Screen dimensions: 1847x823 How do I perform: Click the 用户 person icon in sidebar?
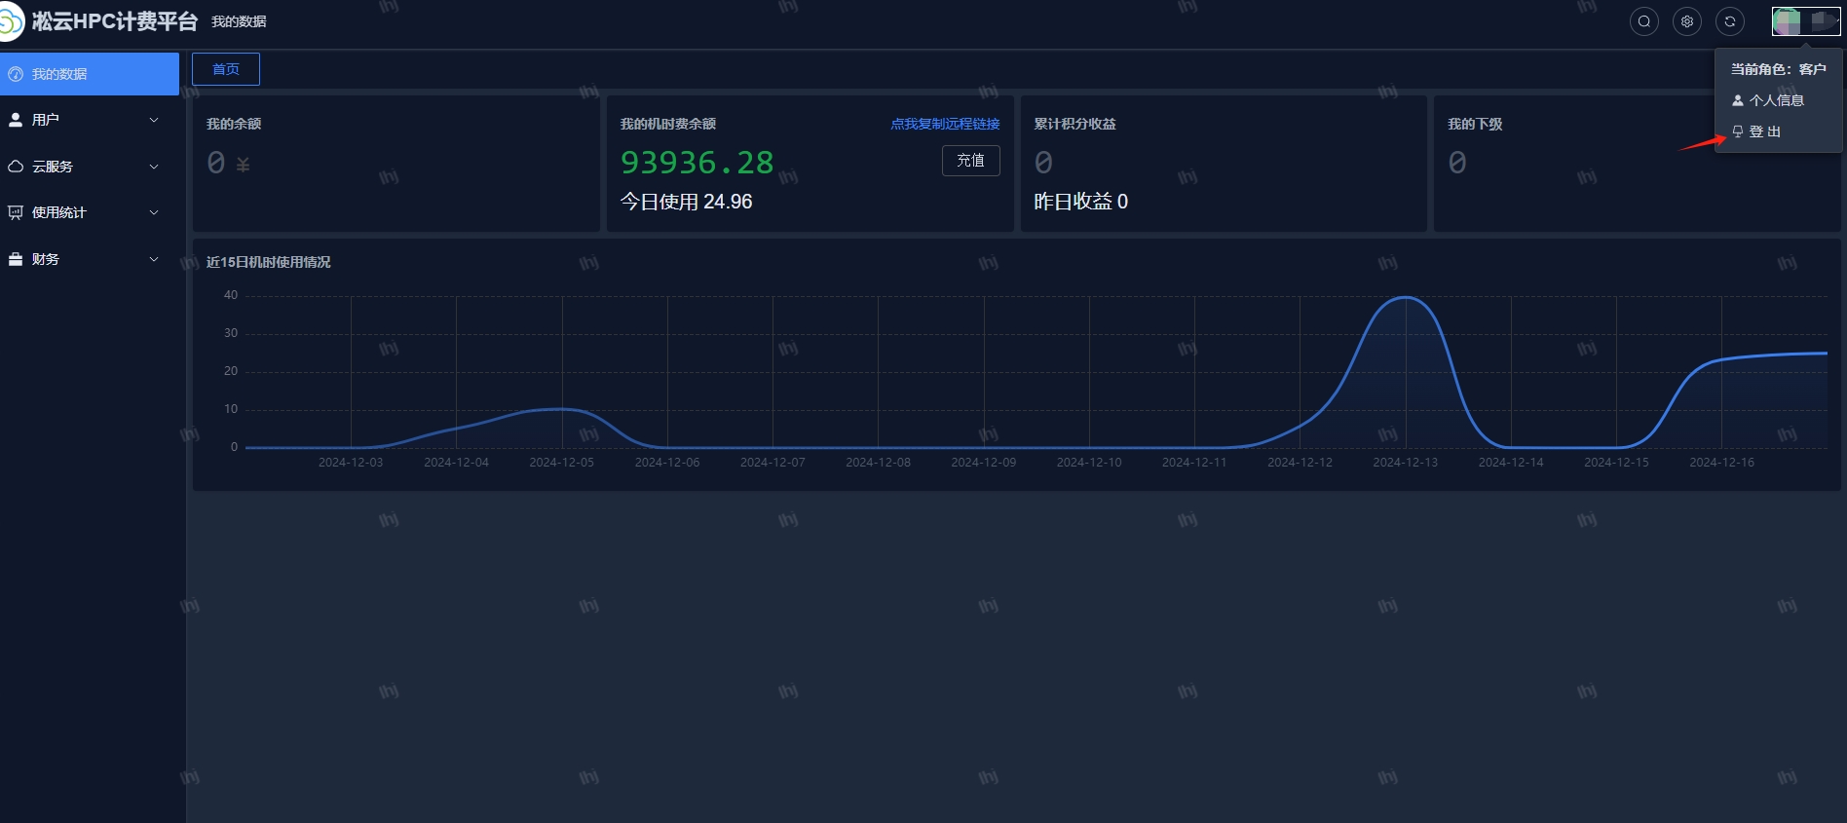point(16,120)
